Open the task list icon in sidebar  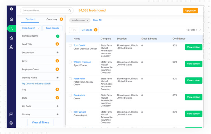(11, 38)
